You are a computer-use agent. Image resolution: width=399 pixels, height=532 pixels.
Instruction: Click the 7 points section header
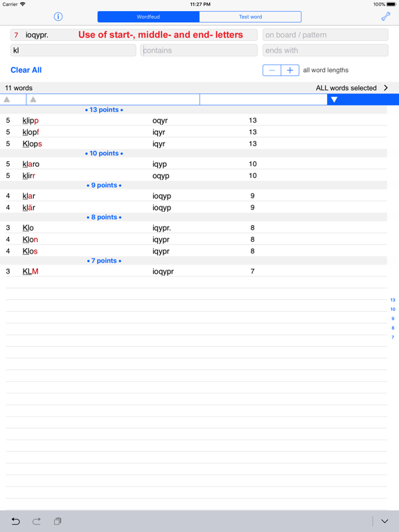104,260
